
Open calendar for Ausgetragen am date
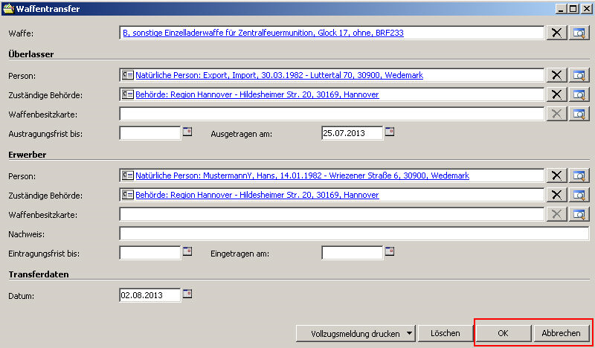coord(389,132)
